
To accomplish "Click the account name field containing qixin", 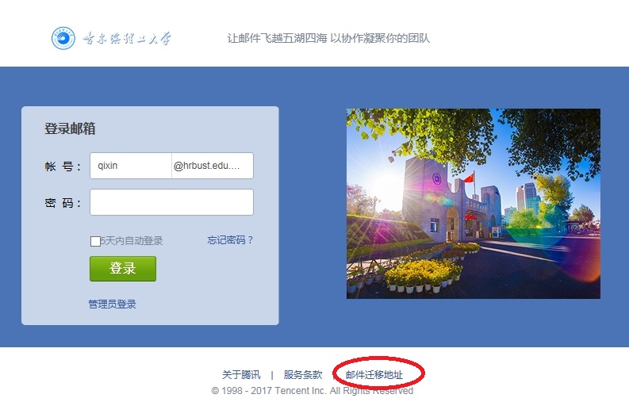I will (131, 166).
